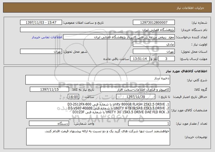This screenshot has width=215, height=152.
Task: Click the delivery province field تهران
Action: pyautogui.click(x=154, y=52)
